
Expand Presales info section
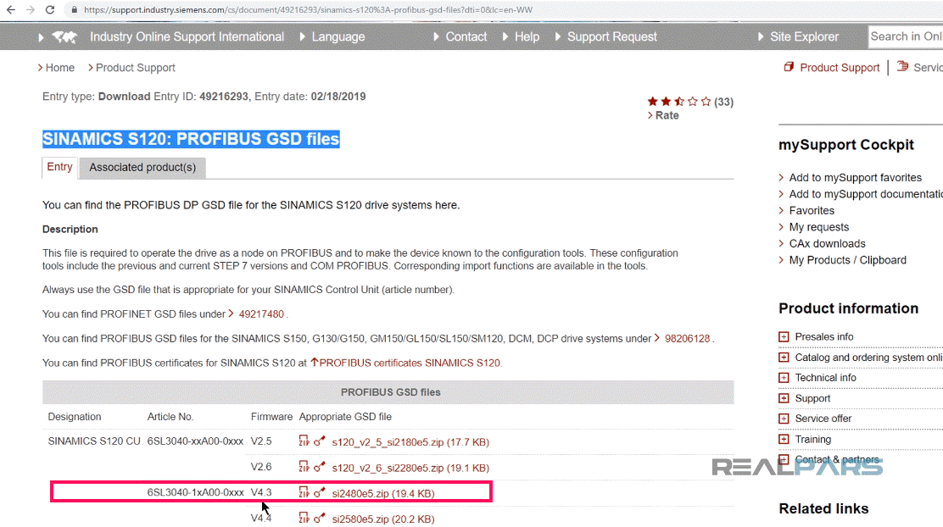click(784, 337)
